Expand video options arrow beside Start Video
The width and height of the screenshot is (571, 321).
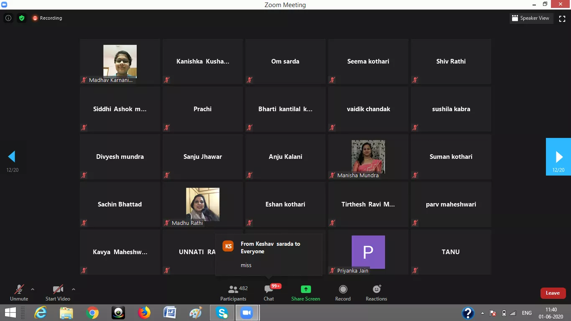(x=74, y=289)
